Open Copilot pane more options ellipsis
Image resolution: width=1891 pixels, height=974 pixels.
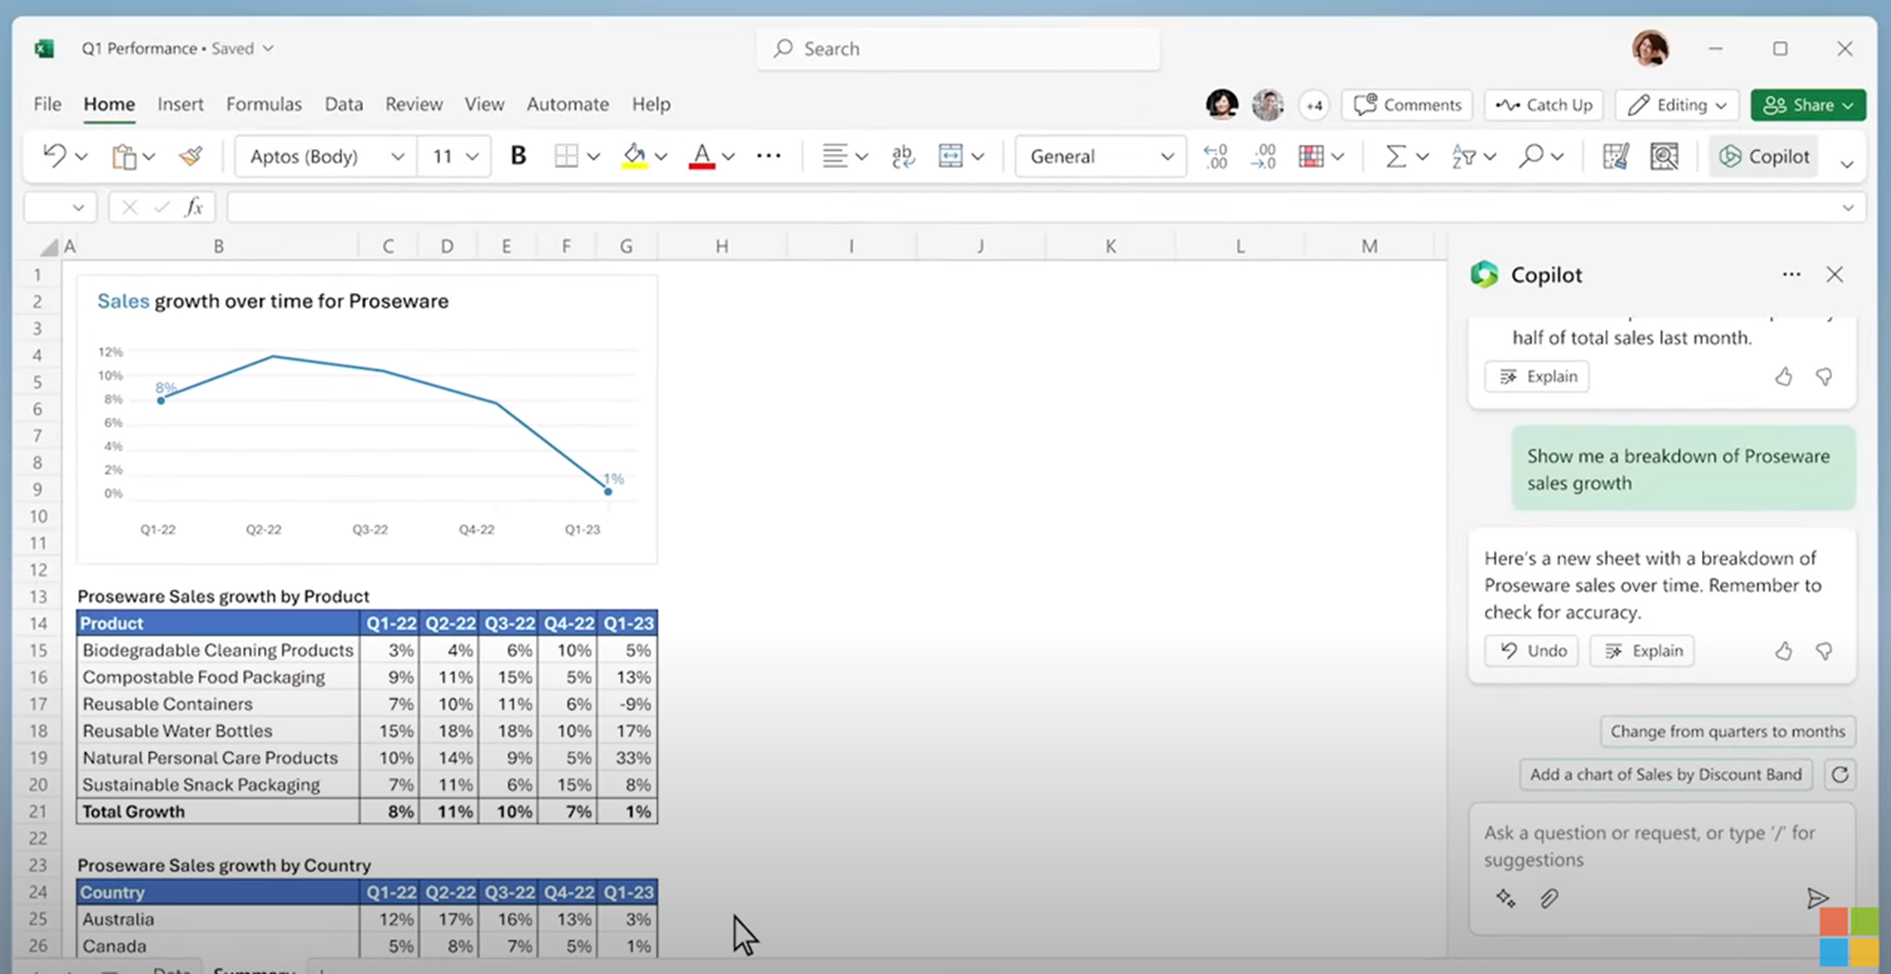tap(1791, 274)
